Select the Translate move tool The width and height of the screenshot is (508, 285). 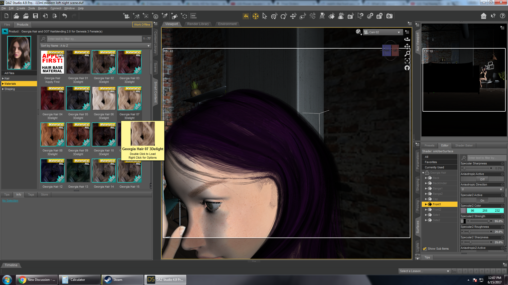(293, 16)
